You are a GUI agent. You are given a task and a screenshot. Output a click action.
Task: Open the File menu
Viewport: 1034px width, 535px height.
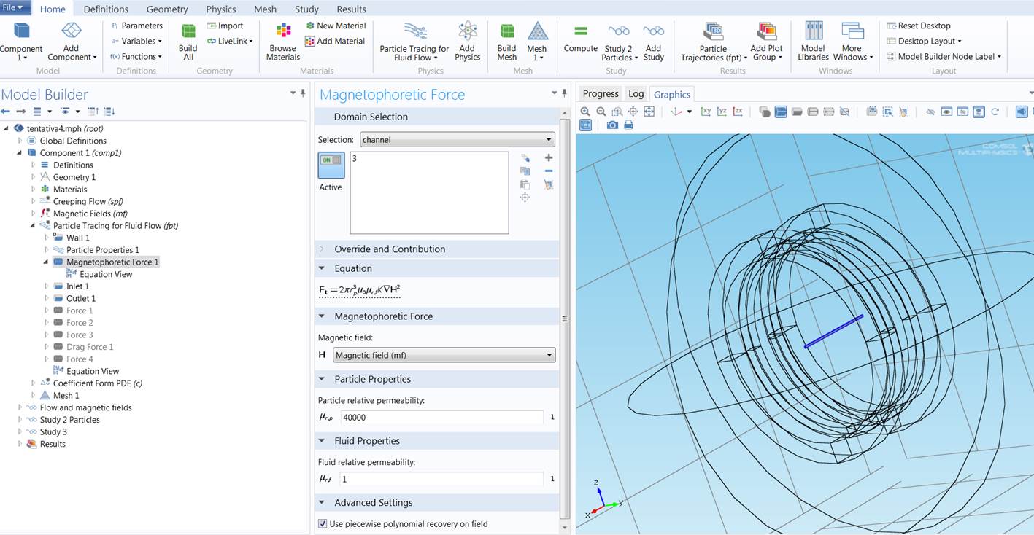15,8
